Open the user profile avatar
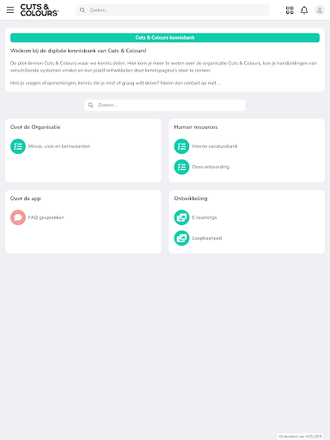This screenshot has width=330, height=440. (320, 10)
